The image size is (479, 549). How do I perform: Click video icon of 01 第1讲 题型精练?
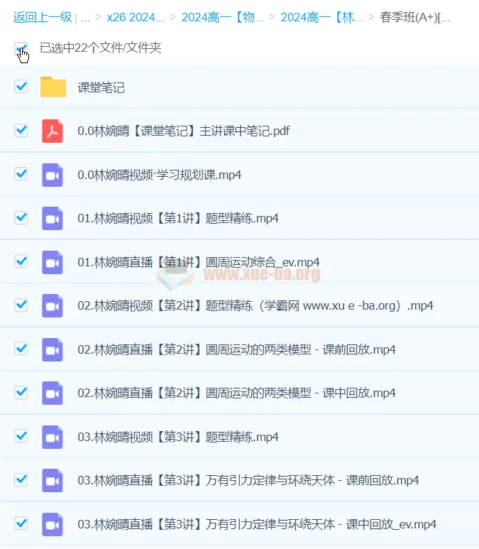(53, 218)
